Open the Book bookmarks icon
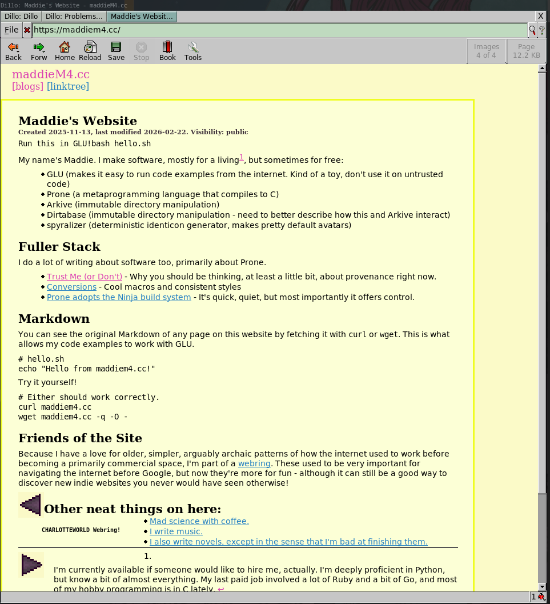Viewport: 550px width, 604px height. click(167, 47)
